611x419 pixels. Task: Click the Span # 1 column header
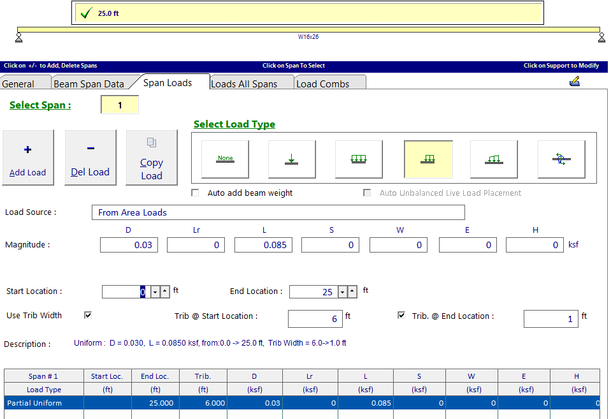tap(43, 376)
